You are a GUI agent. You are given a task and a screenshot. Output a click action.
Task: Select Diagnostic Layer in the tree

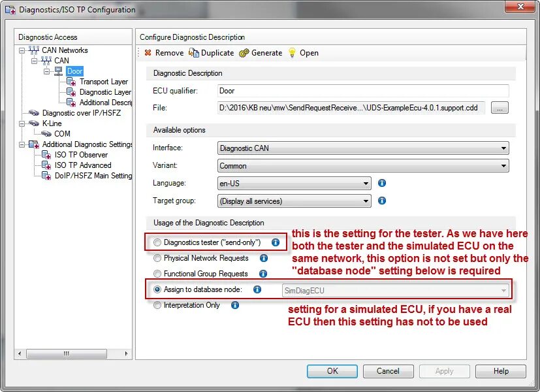(x=105, y=92)
